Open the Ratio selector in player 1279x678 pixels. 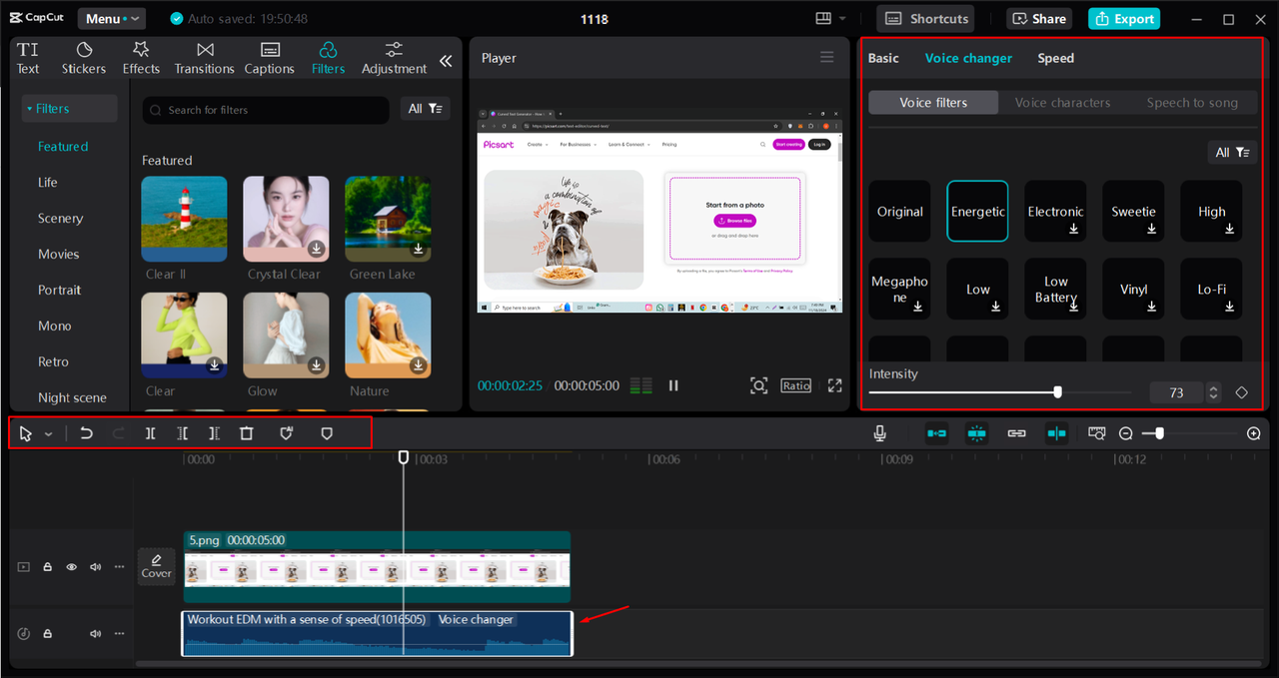(x=796, y=385)
